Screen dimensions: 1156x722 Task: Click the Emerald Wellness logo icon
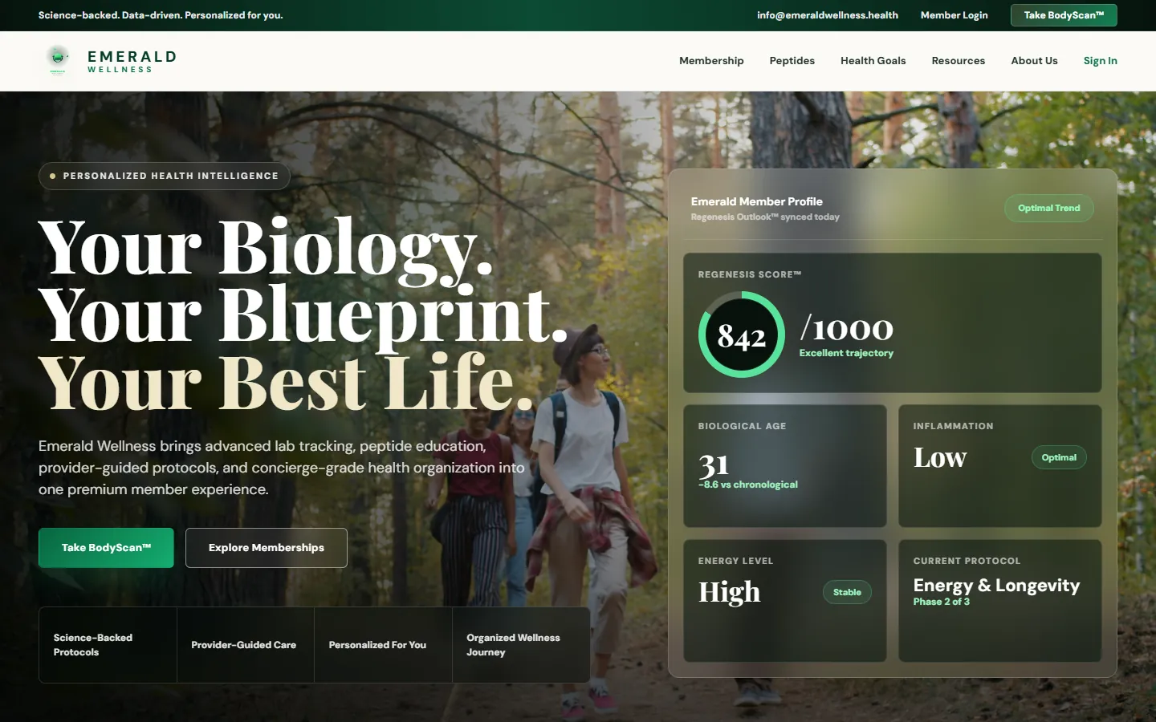click(57, 60)
